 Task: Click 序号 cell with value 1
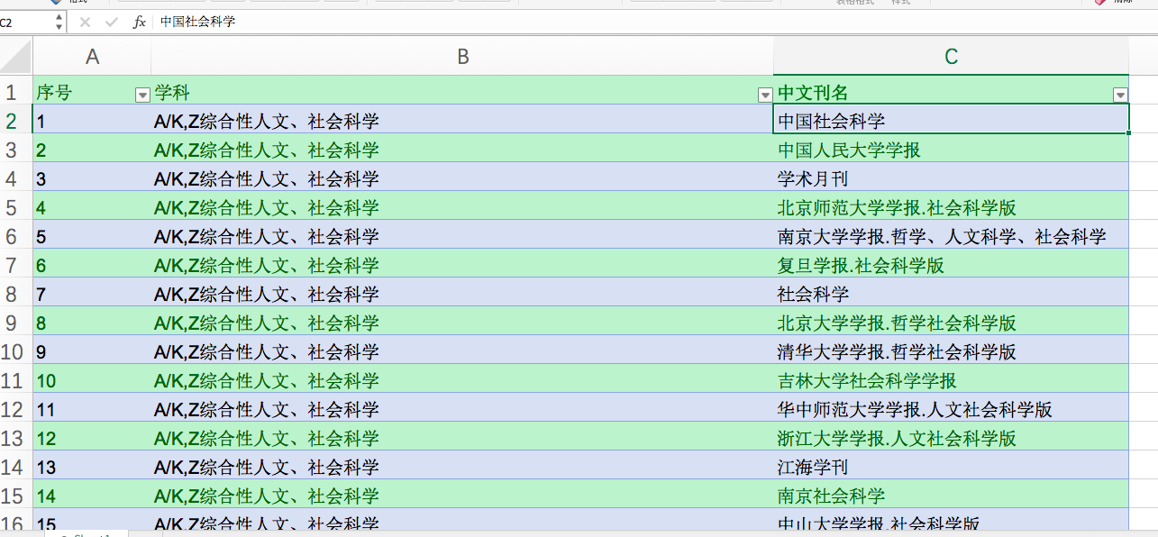click(92, 121)
